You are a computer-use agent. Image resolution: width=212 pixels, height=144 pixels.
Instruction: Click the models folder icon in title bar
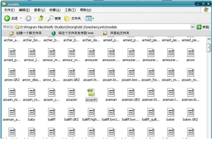click(4, 4)
